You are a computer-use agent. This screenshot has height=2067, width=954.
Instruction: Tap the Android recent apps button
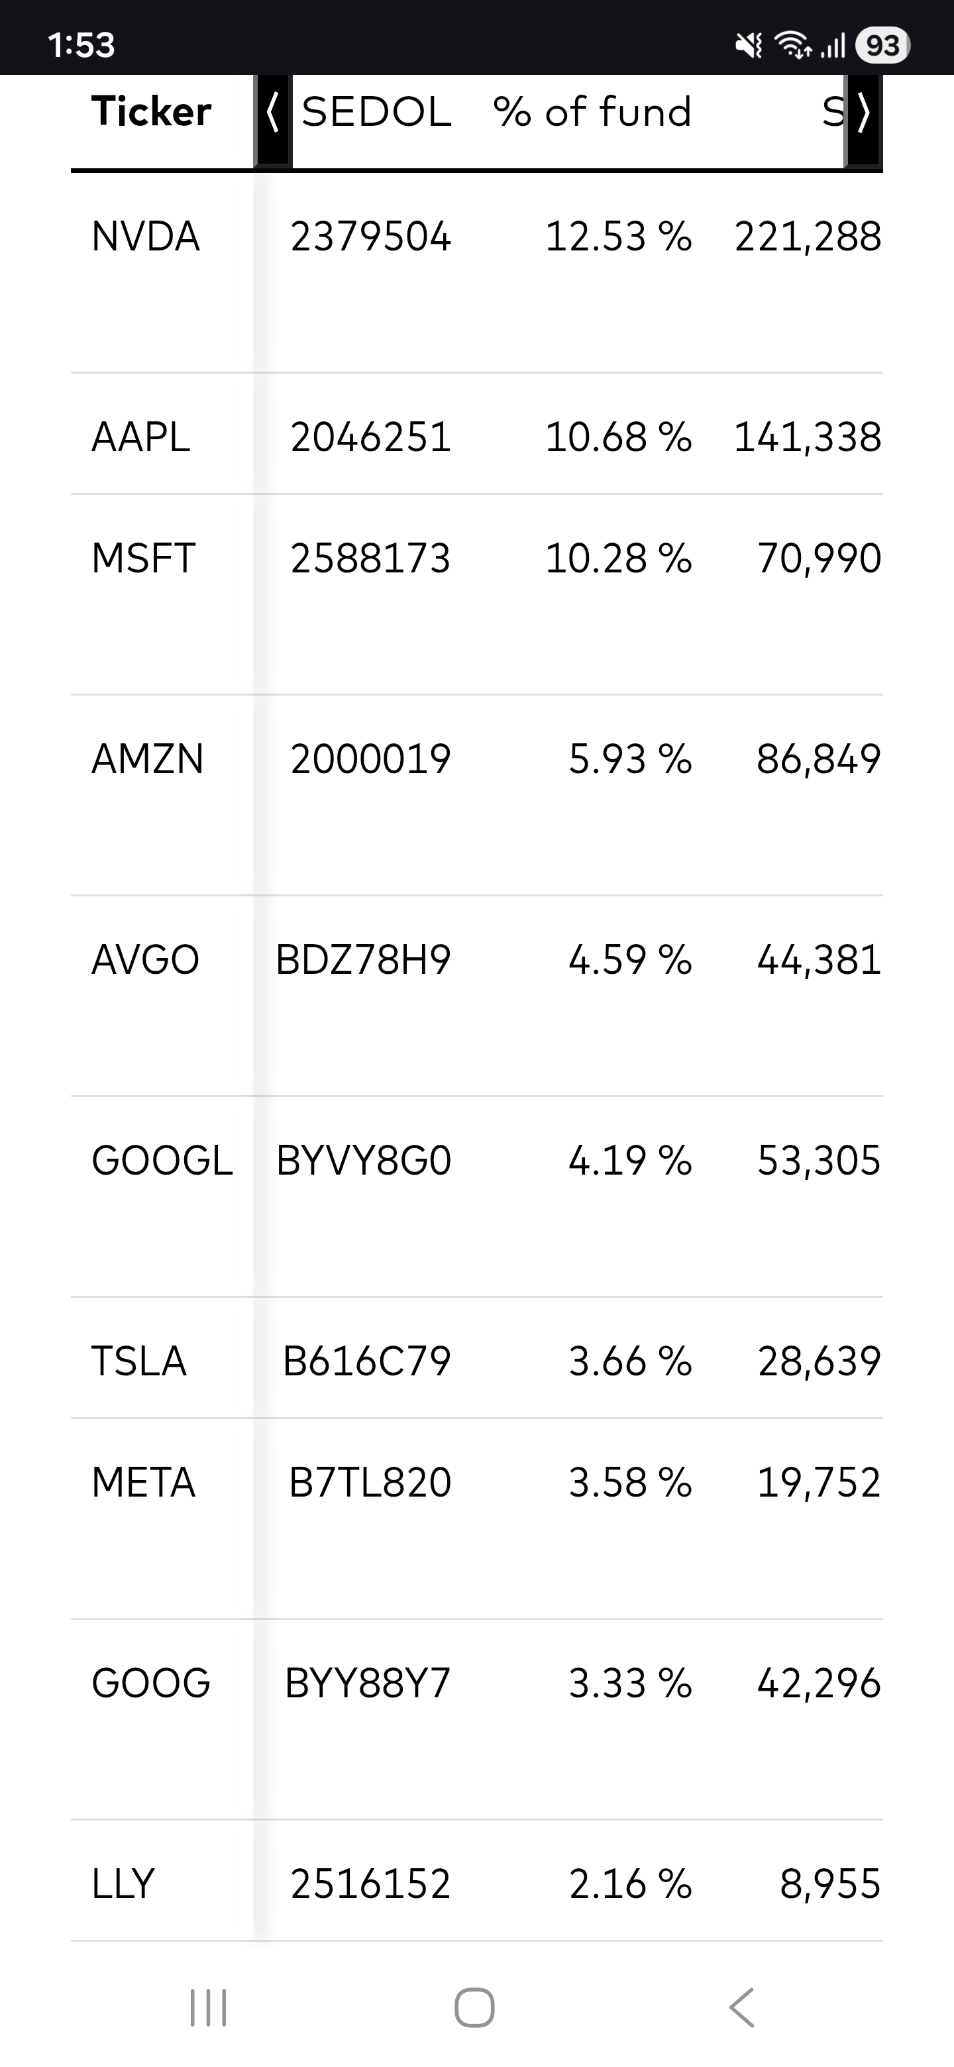(x=208, y=2007)
